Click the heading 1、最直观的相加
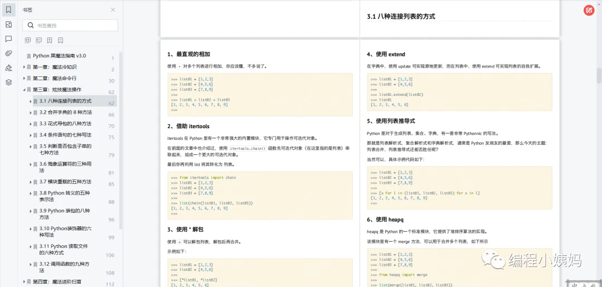The image size is (602, 287). 189,54
